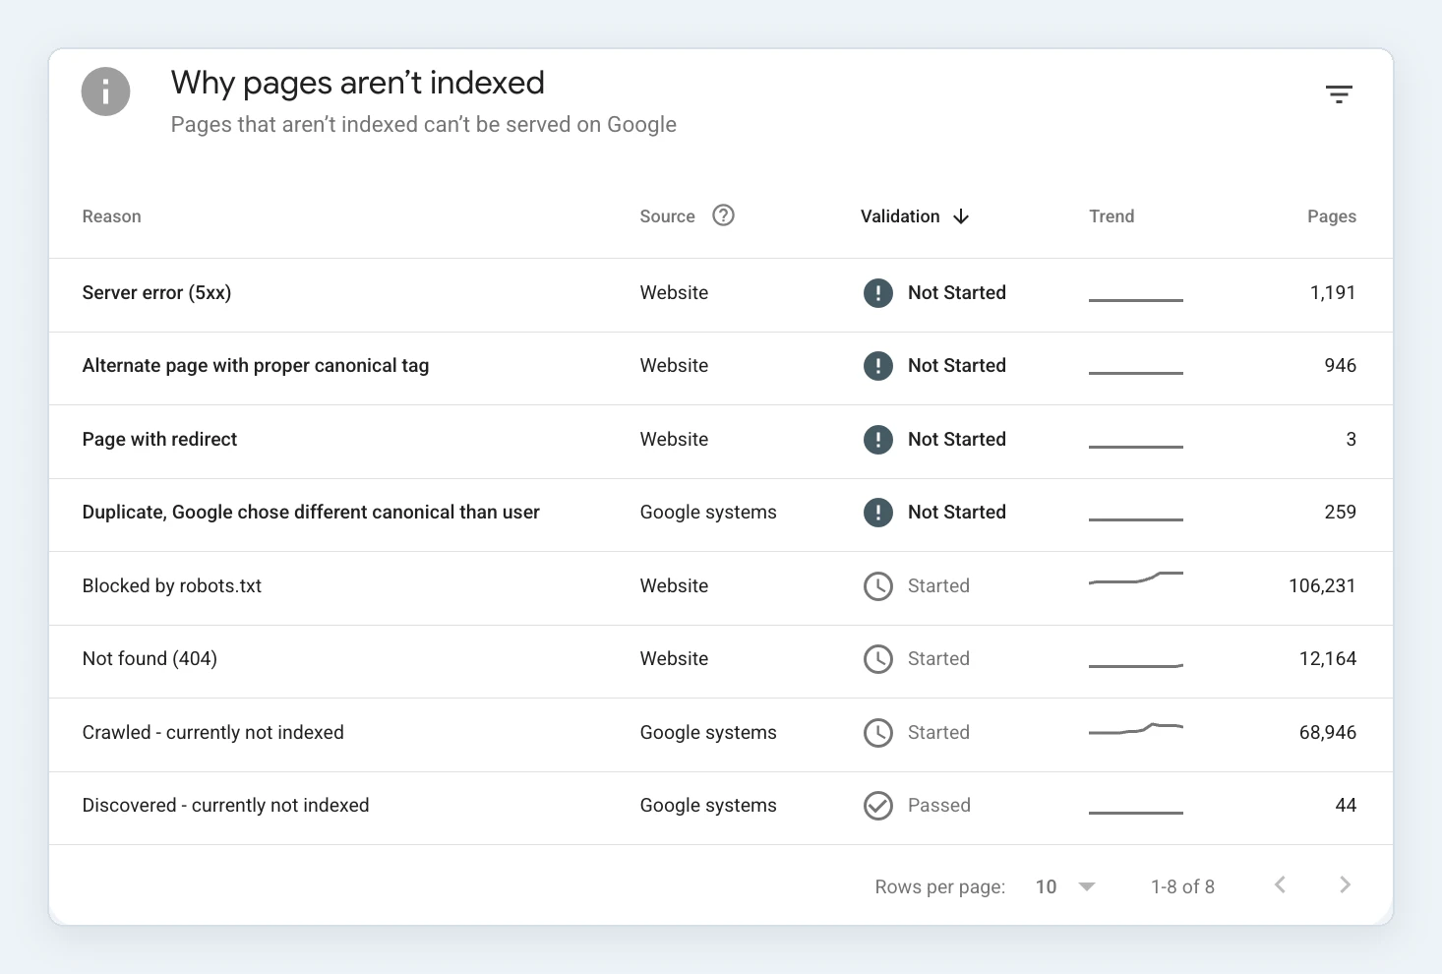1442x974 pixels.
Task: Click the alert icon for Page with redirect
Action: click(x=877, y=440)
